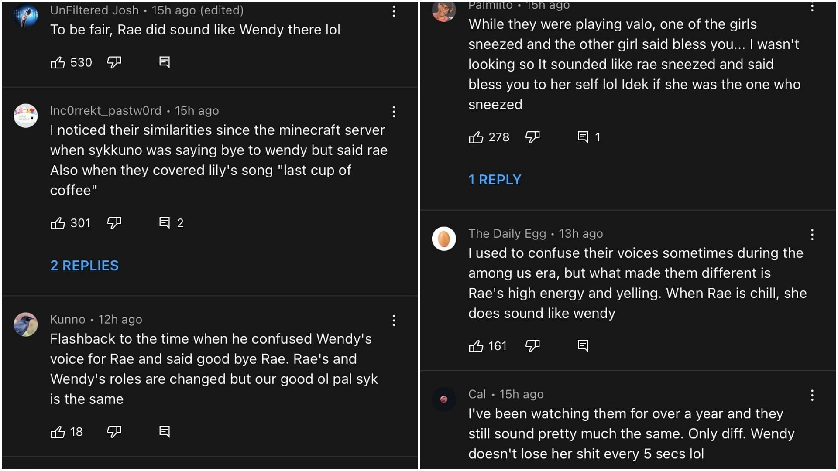Dislike UnFiltered Josh's comment
The height and width of the screenshot is (471, 838).
[x=114, y=63]
